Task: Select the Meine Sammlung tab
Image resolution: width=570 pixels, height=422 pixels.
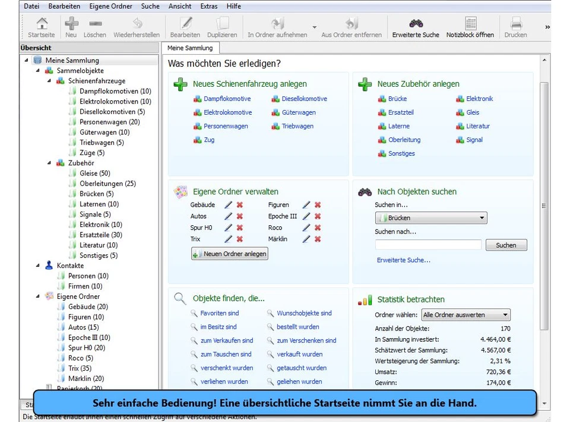Action: (x=190, y=48)
